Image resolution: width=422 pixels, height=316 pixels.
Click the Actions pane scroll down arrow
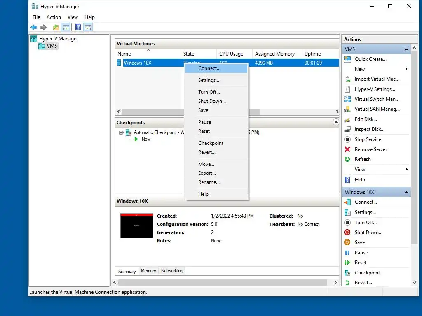tap(415, 283)
